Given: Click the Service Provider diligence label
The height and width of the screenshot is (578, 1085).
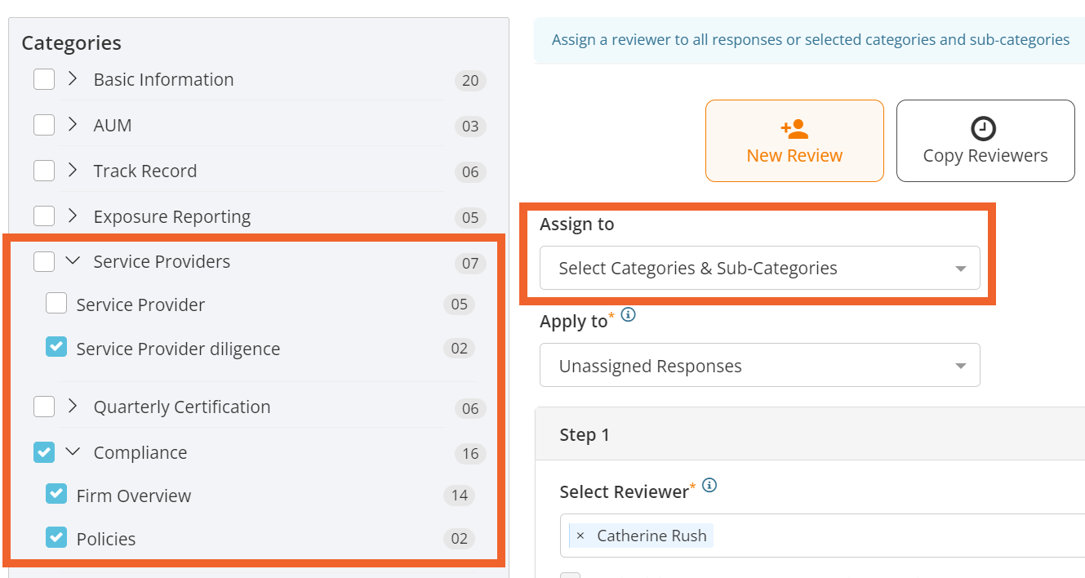Looking at the screenshot, I should click(x=178, y=349).
